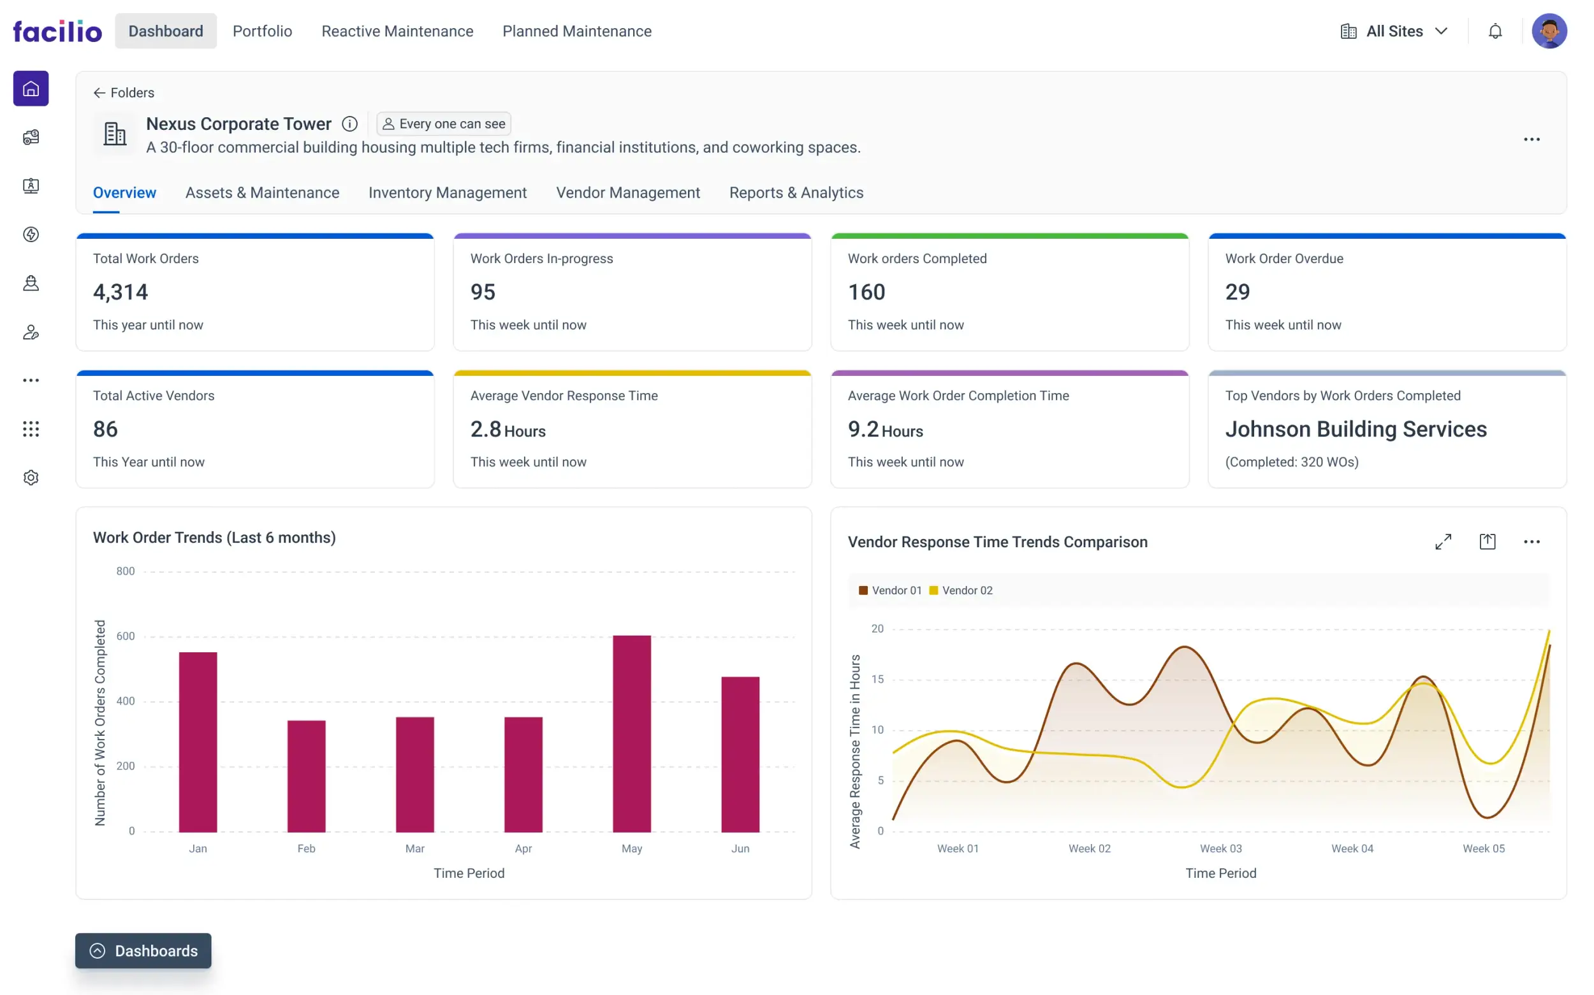Click the lightning bolt sidebar icon
The image size is (1594, 995).
pos(31,234)
